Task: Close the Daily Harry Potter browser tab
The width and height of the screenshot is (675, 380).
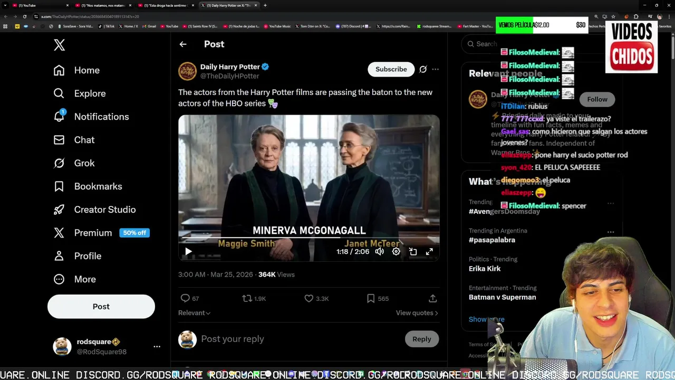Action: coord(256,5)
